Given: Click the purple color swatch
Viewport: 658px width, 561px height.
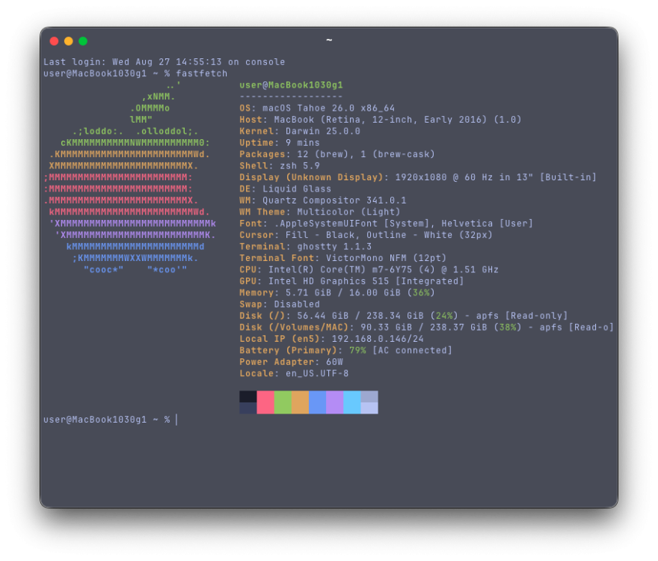Looking at the screenshot, I should [x=334, y=402].
